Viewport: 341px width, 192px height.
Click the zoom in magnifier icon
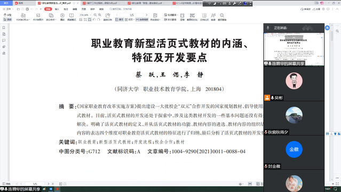tap(100, 15)
